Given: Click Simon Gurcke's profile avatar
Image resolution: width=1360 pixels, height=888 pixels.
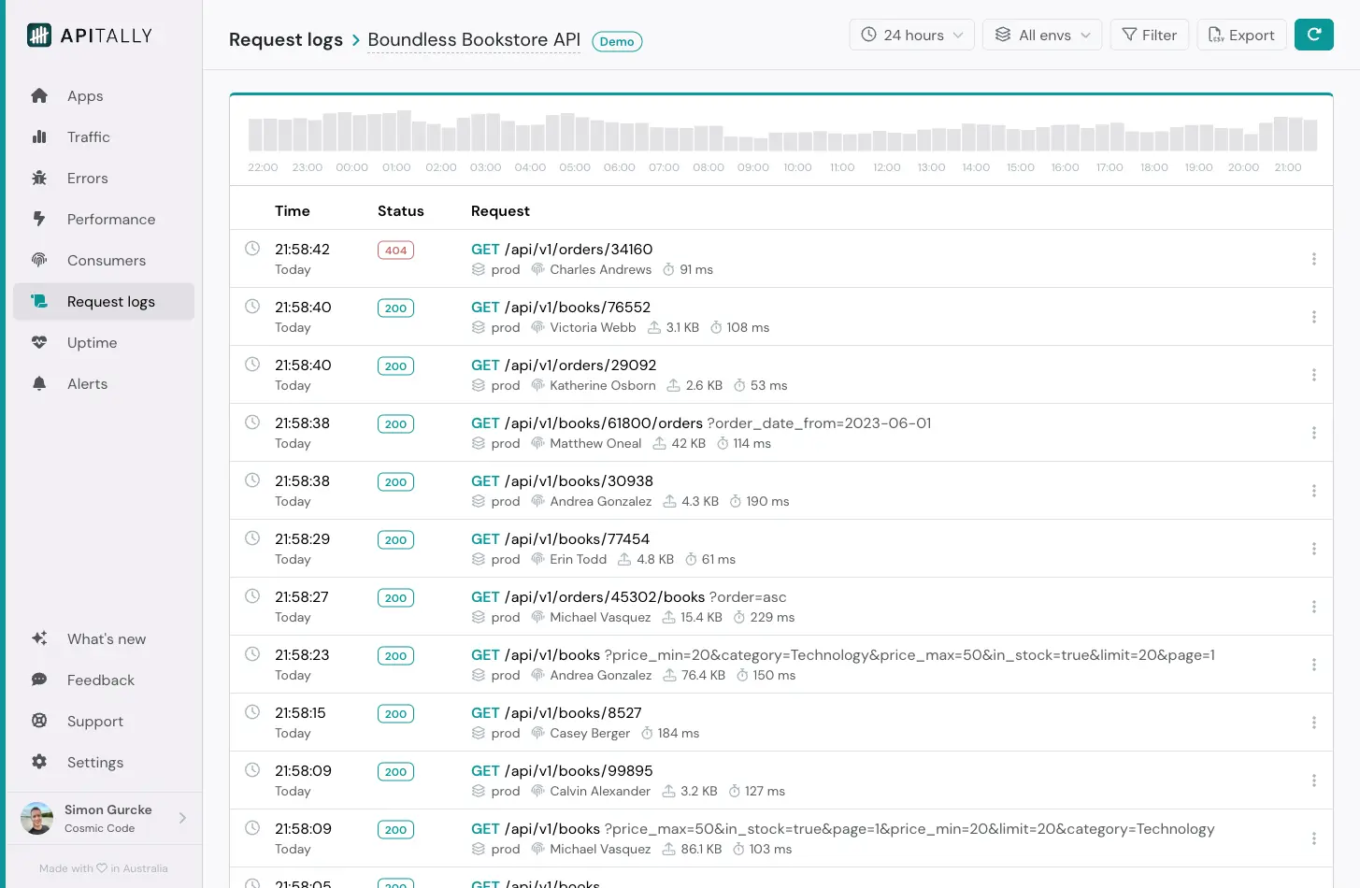Looking at the screenshot, I should 37,819.
